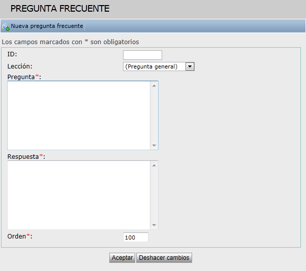This screenshot has height=271, width=306.
Task: Click the new FAQ question mark icon
Action: tap(6, 27)
